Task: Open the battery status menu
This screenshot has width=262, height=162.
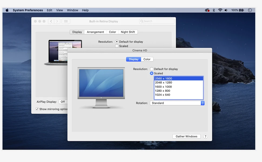Action: [241, 10]
